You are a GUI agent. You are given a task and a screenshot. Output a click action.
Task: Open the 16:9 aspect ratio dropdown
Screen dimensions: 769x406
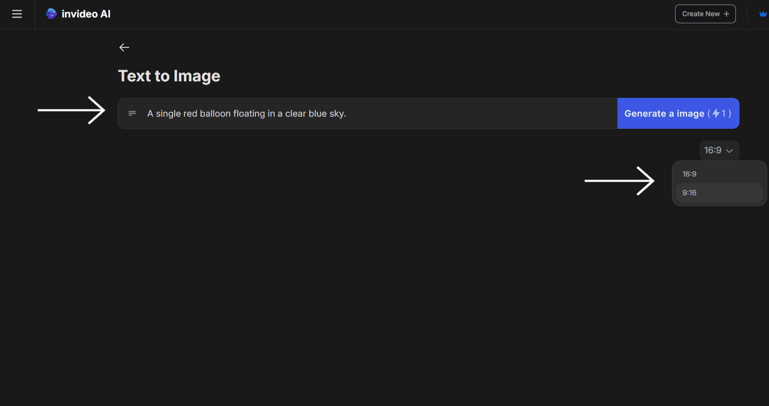point(718,150)
